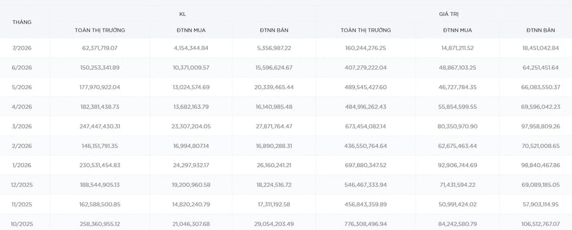572x230 pixels.
Task: Click the 1/2026 month cell
Action: 22,165
